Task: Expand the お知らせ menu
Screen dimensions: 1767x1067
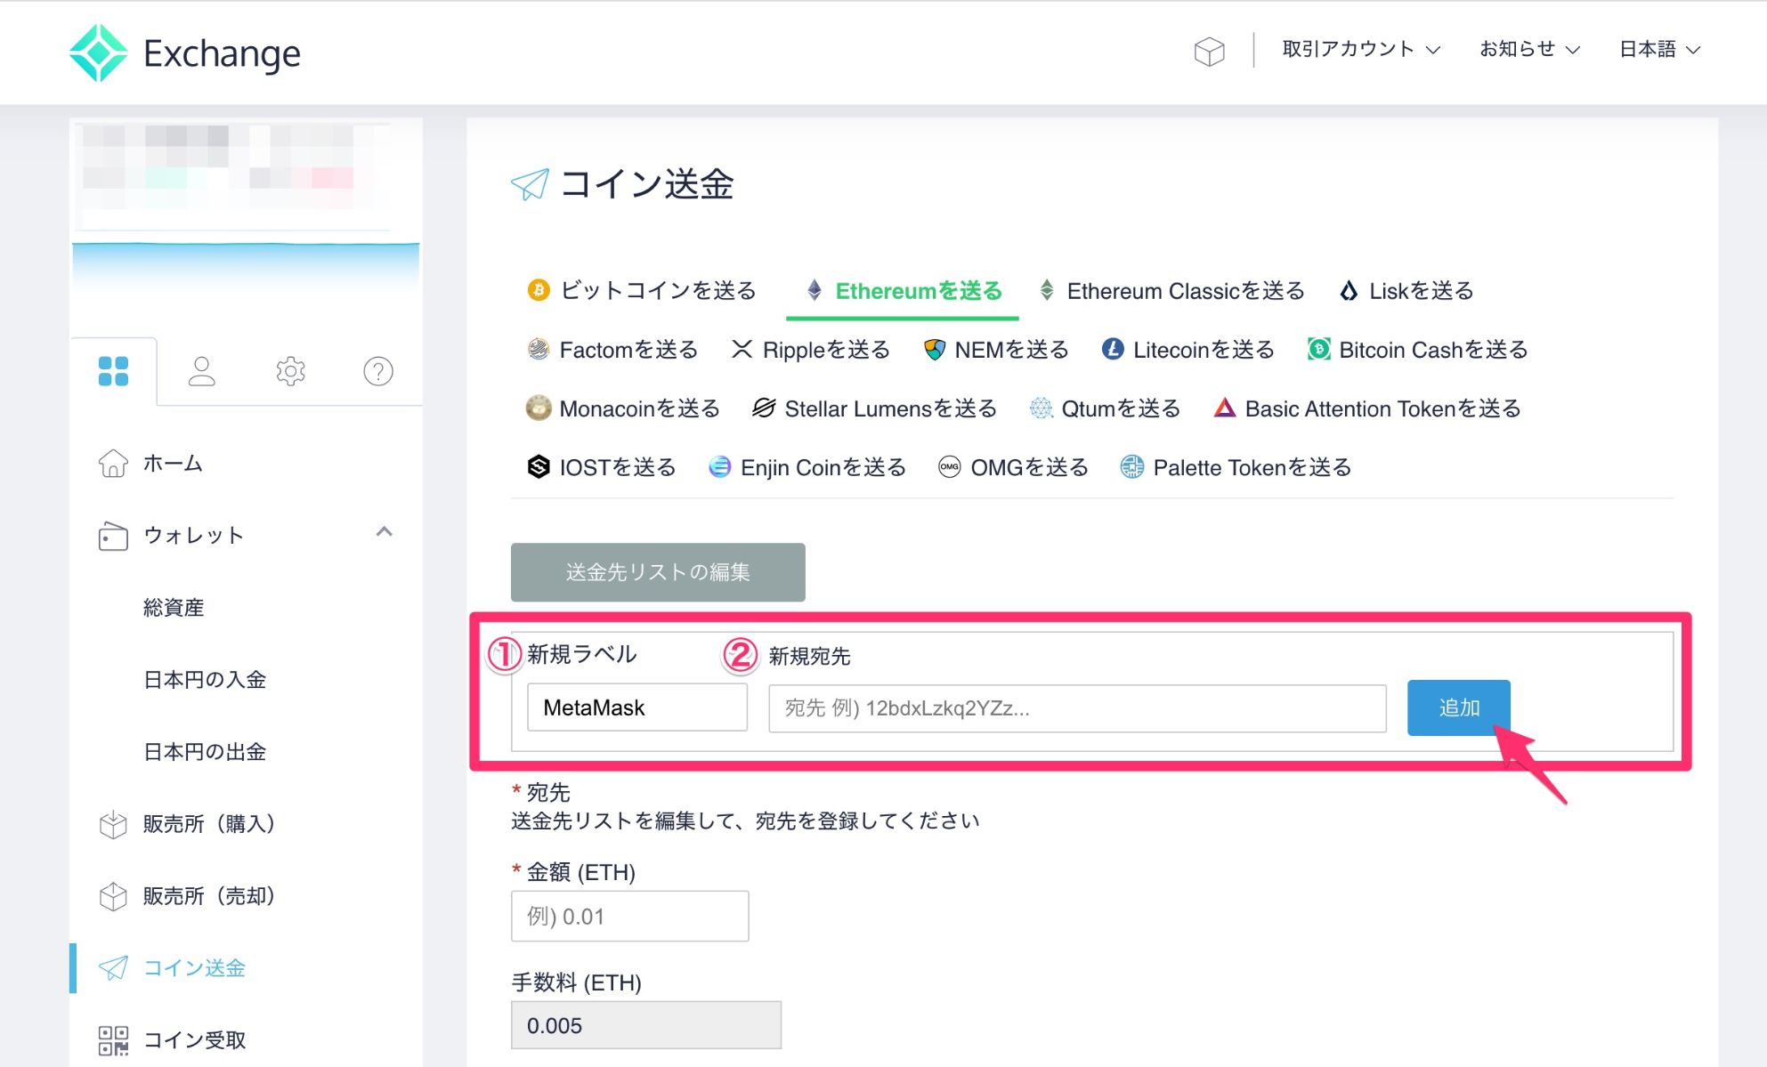Action: [1529, 49]
